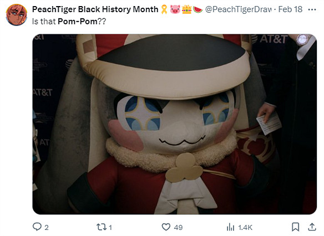
Task: Open the reply comment icon
Action: pos(37,227)
